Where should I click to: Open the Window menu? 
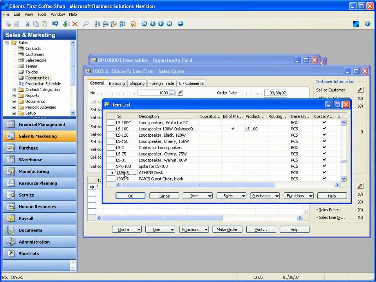pos(58,14)
